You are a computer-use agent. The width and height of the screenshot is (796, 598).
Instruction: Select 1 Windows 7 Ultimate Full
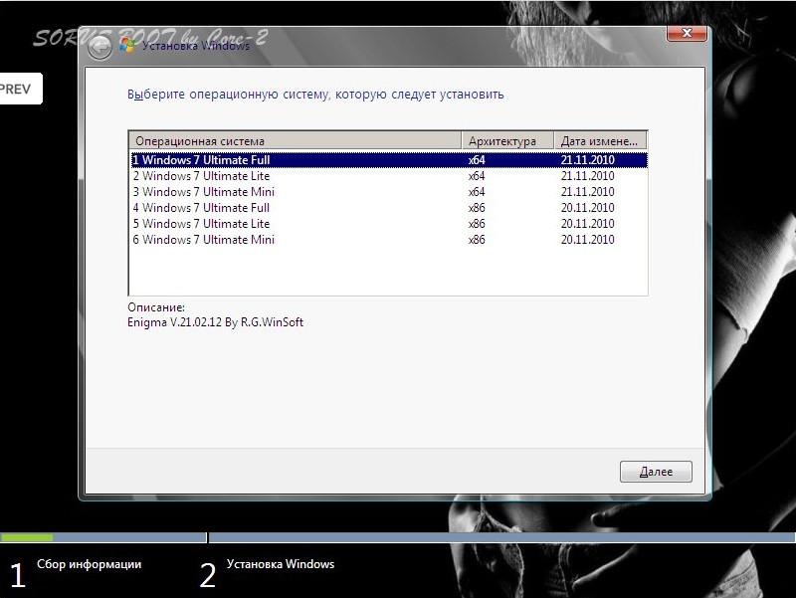[389, 160]
